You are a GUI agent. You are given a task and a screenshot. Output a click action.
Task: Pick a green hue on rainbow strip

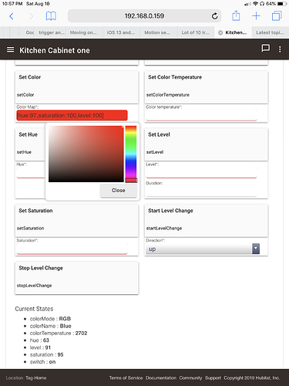131,144
